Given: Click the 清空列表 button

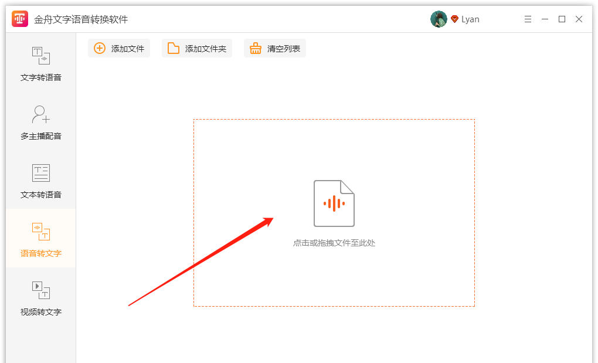Looking at the screenshot, I should 274,49.
